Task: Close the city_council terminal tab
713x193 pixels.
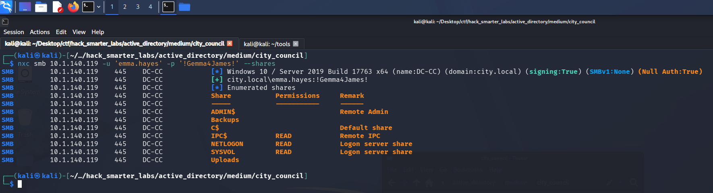Action: pyautogui.click(x=230, y=43)
